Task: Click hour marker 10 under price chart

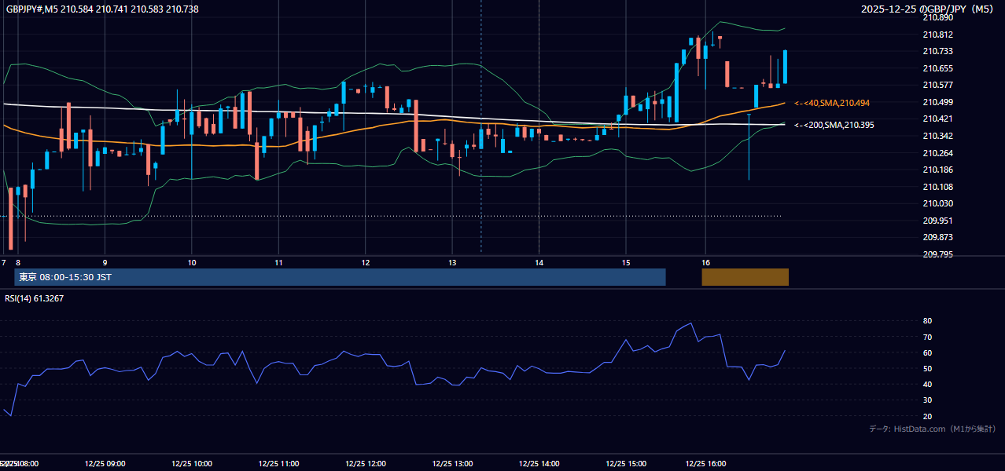Action: coord(192,262)
